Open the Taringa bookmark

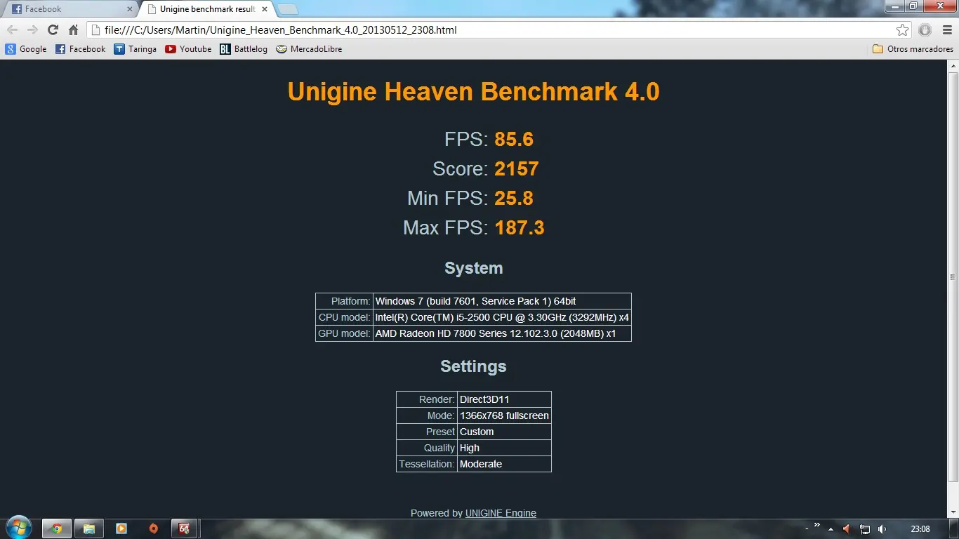tap(135, 48)
